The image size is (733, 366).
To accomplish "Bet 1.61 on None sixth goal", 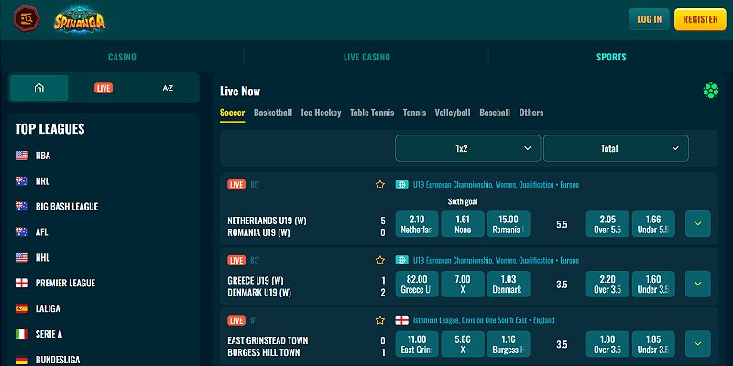I will (463, 224).
